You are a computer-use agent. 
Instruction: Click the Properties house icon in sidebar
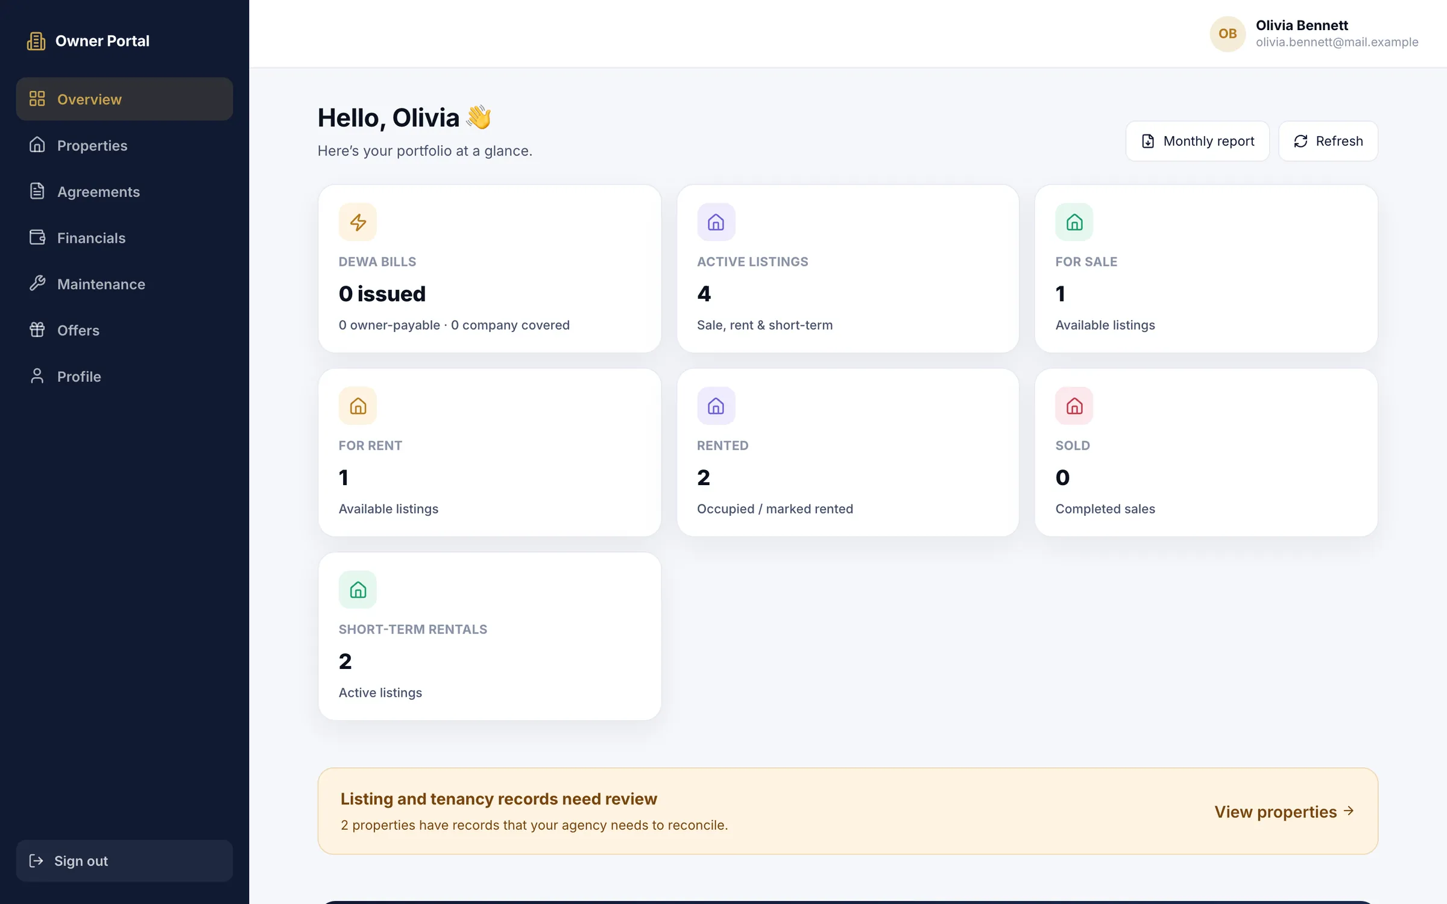[x=37, y=145]
